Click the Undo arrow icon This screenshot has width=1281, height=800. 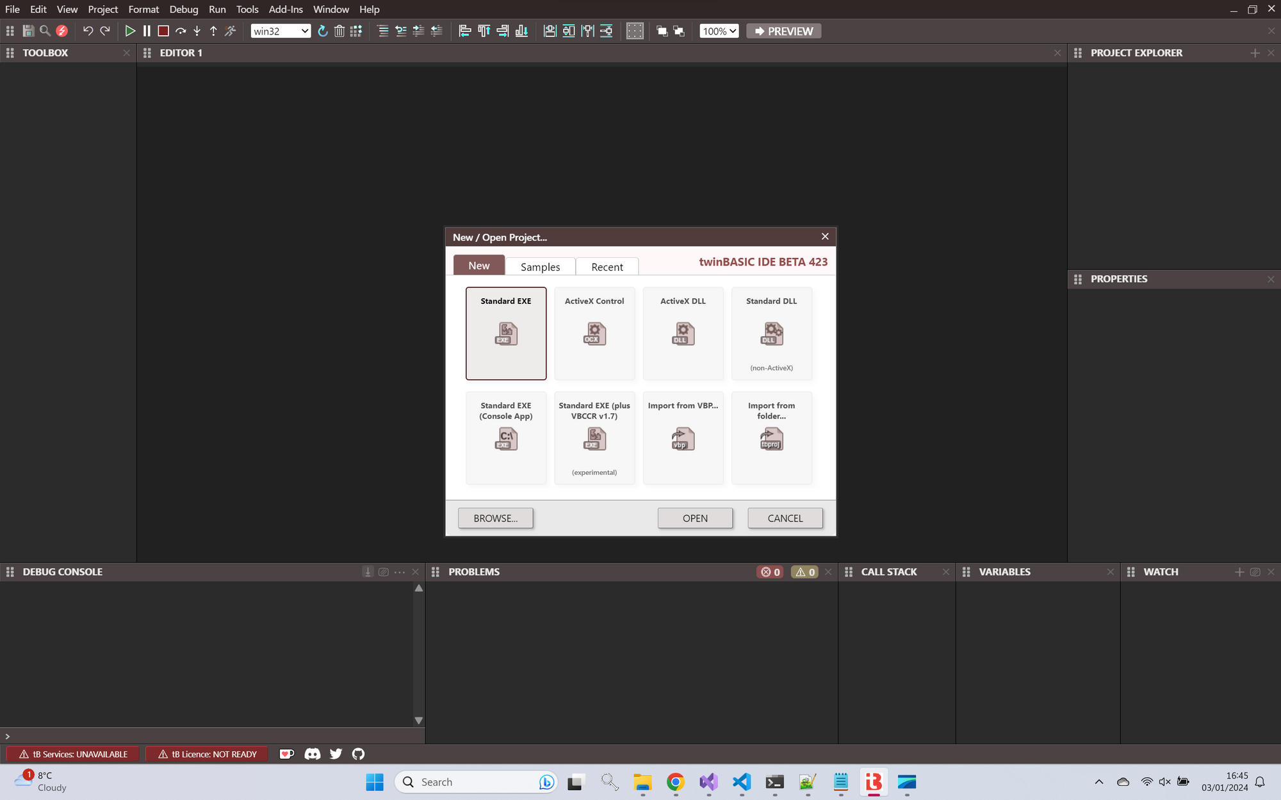[x=88, y=31]
